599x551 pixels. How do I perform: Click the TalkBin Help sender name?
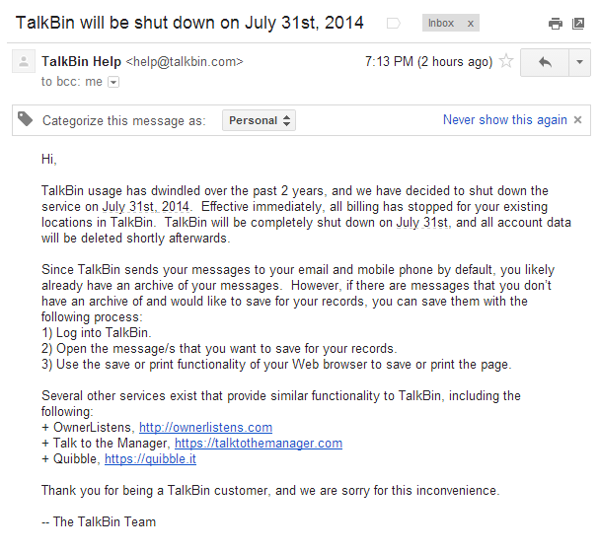81,62
